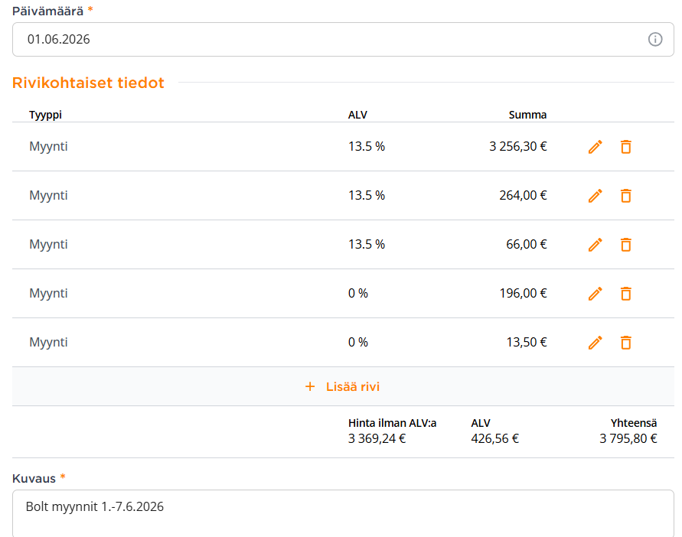This screenshot has width=682, height=537.
Task: Edit the 3 256,30 € Myynti row
Action: tap(595, 147)
